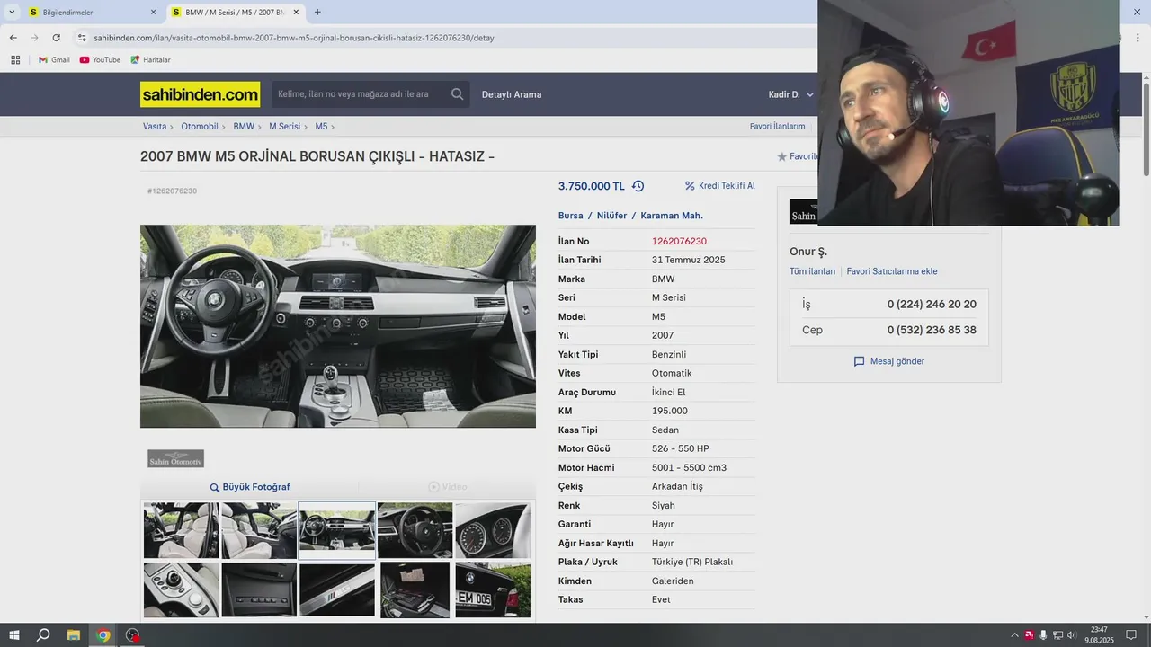The width and height of the screenshot is (1151, 647).
Task: Show hidden tray icons chevron
Action: 1015,635
